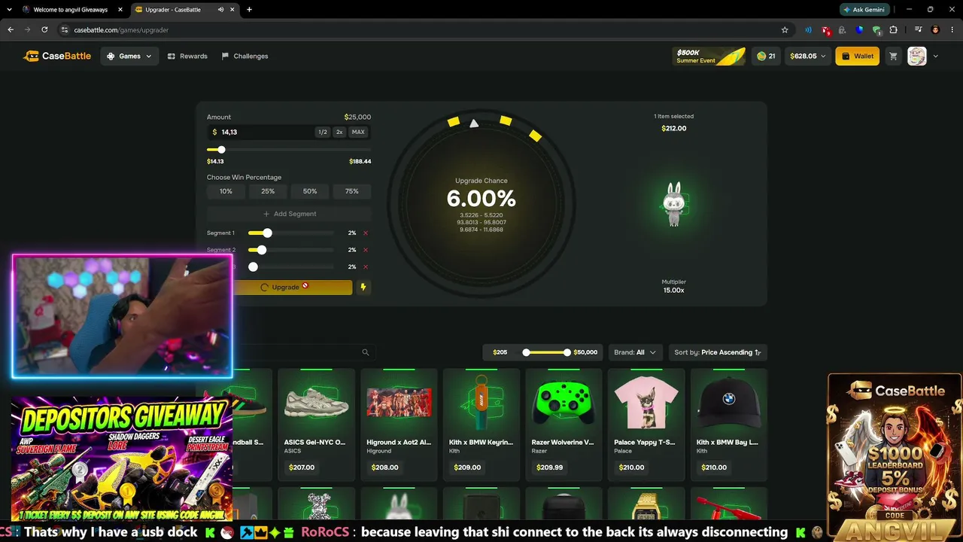This screenshot has height=542, width=963.
Task: Select the Higround x Aot2 item
Action: tap(399, 425)
